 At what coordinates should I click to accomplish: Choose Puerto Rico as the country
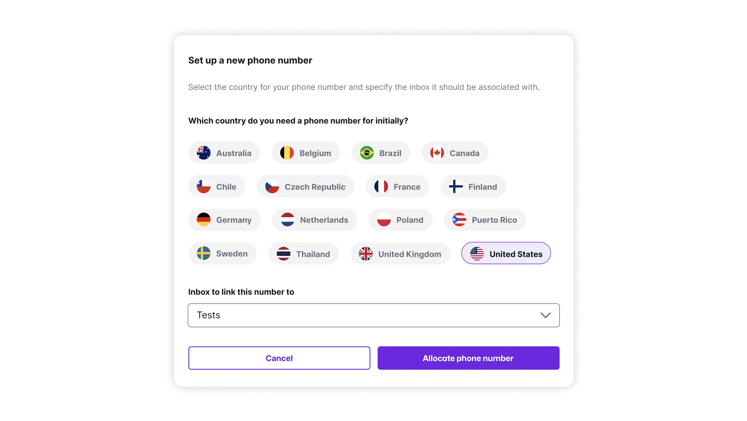484,220
